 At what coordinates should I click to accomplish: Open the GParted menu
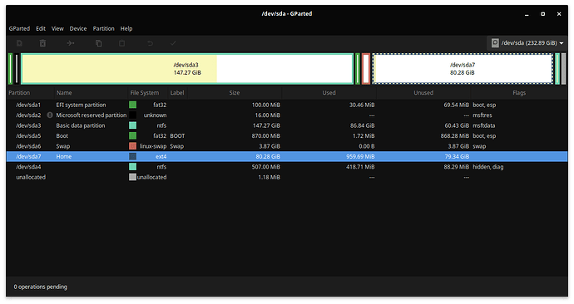[x=19, y=28]
